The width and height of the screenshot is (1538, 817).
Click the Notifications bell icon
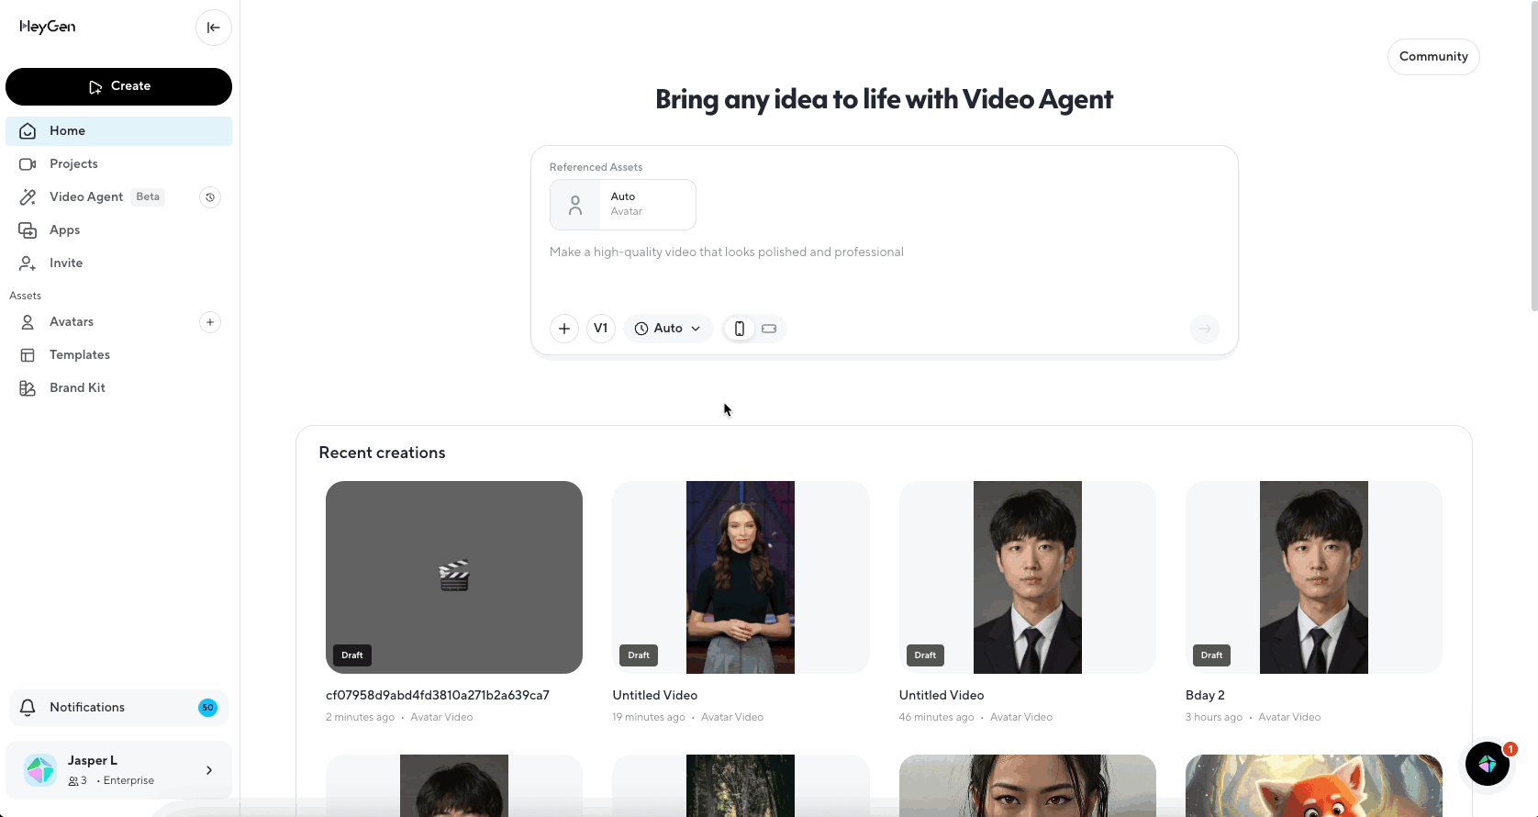(x=28, y=708)
